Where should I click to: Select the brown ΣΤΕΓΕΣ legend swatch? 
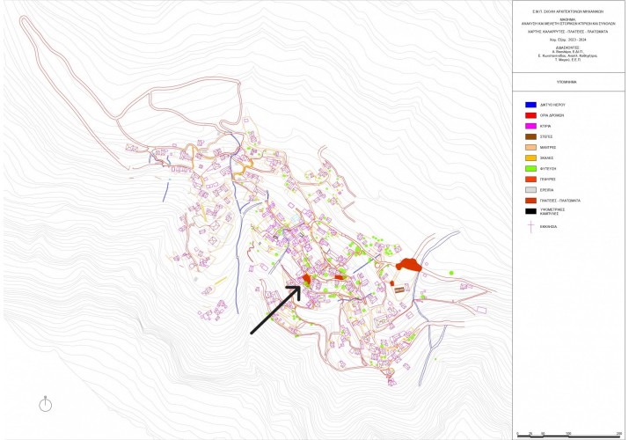(x=530, y=136)
